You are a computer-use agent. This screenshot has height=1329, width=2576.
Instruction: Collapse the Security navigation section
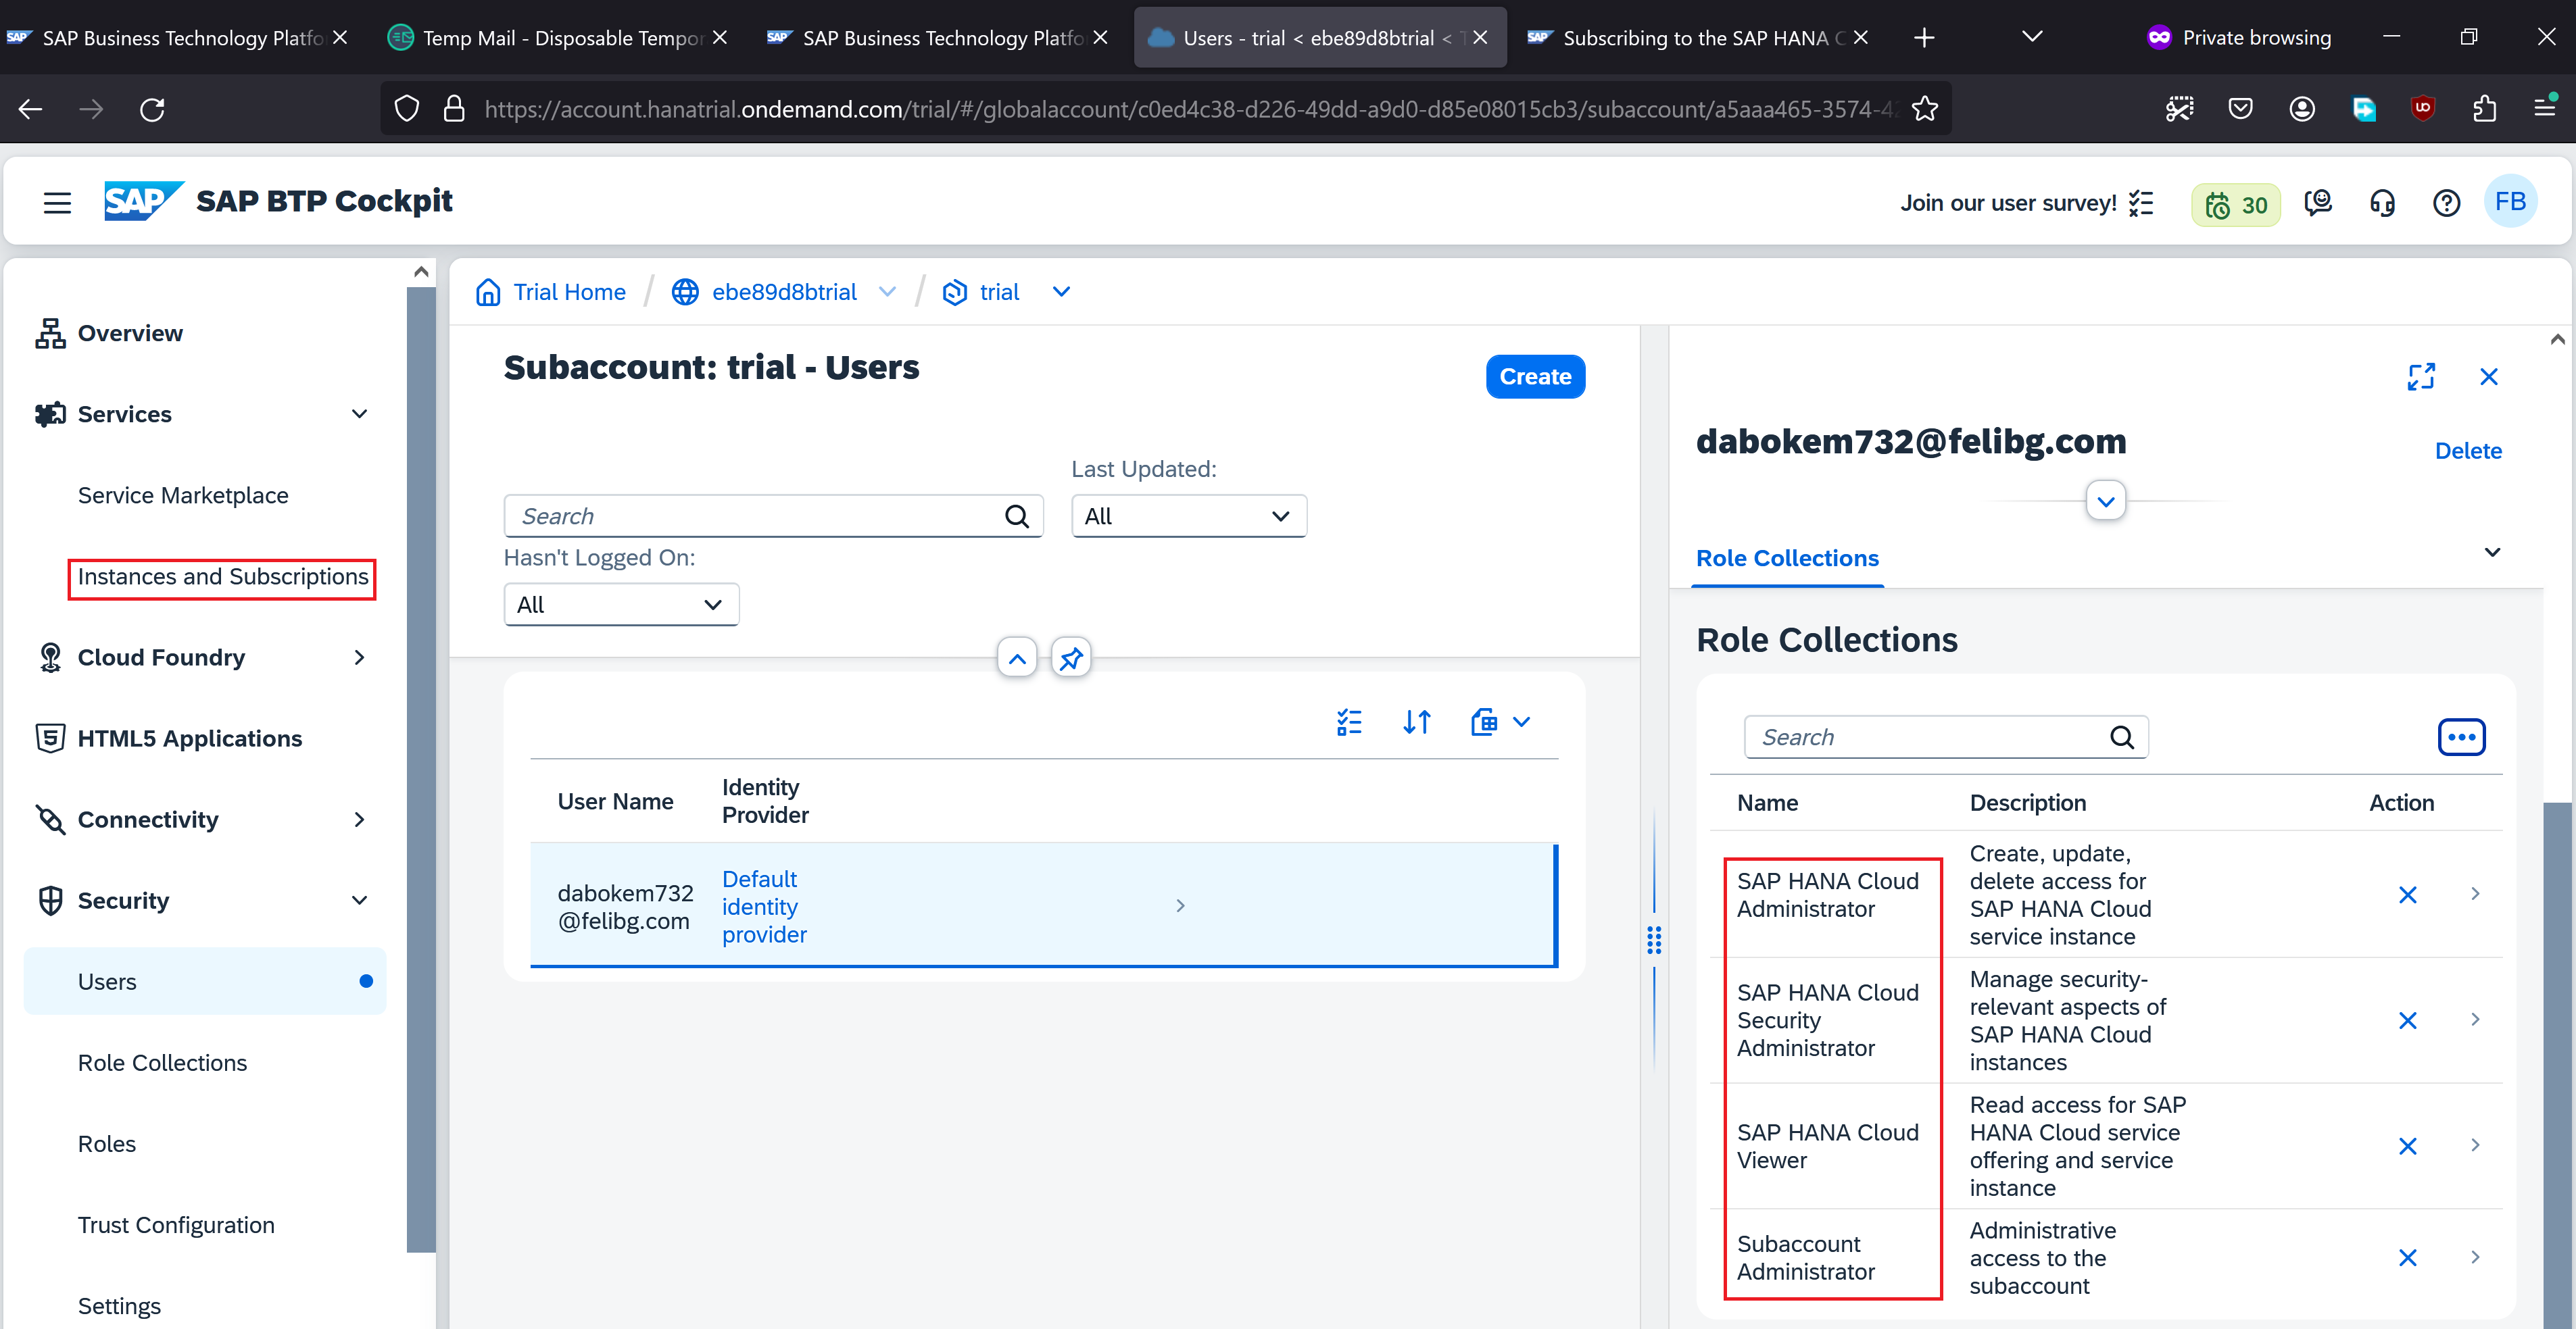359,901
